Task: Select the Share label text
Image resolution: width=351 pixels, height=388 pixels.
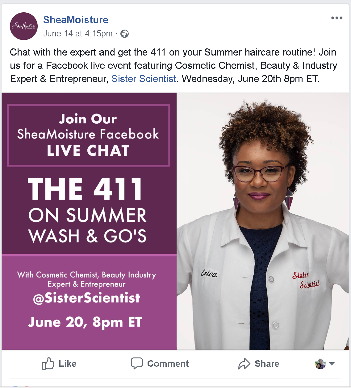Action: [x=267, y=364]
